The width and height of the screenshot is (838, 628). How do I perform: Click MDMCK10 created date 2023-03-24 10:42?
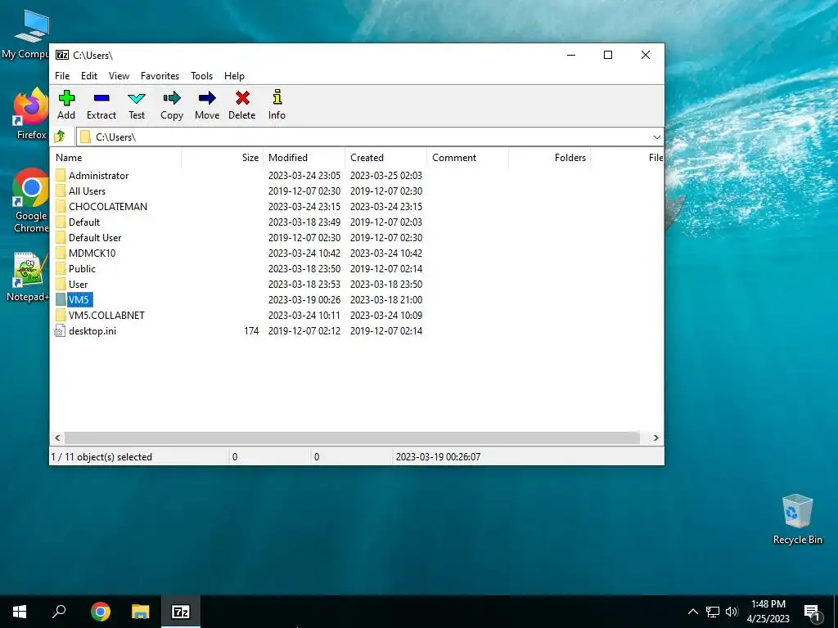386,253
